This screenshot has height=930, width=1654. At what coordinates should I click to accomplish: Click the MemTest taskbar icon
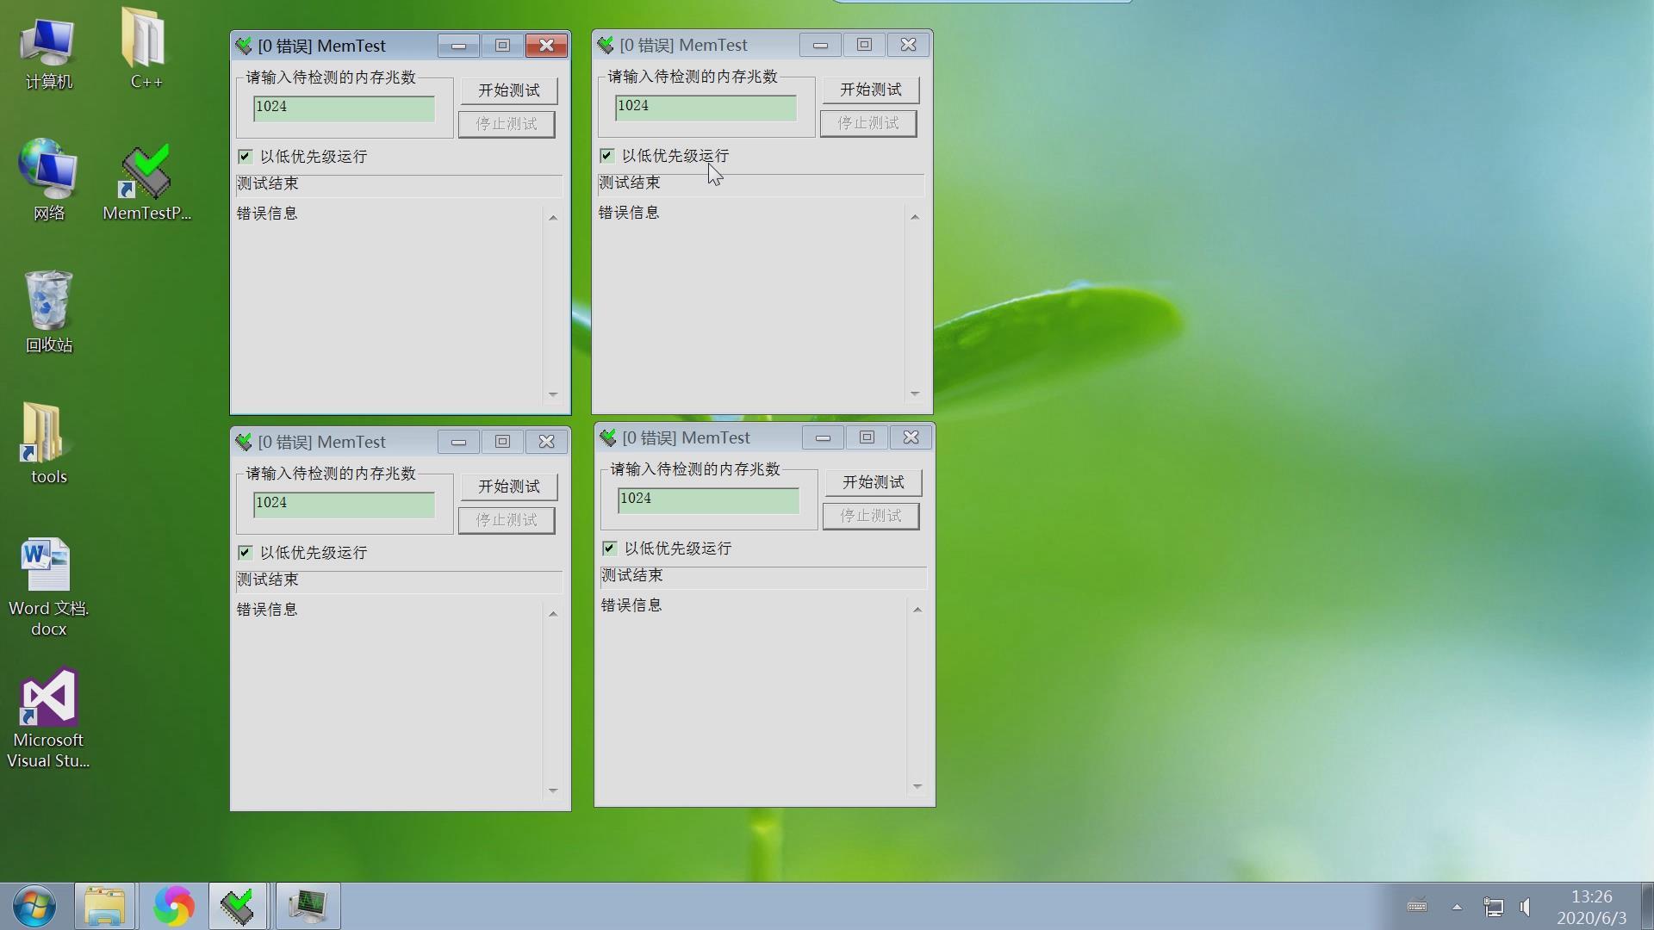point(238,906)
